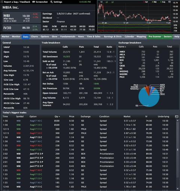Sort biggest trades by Exchange column
Screen dimensions: 180x191
tap(85, 116)
